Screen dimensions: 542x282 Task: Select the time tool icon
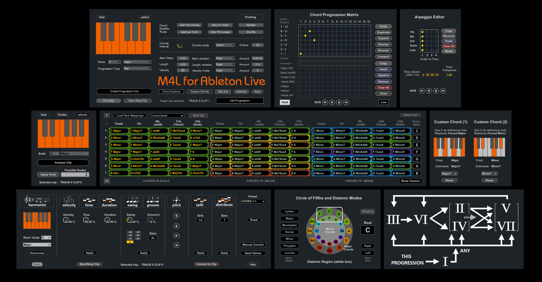point(89,201)
